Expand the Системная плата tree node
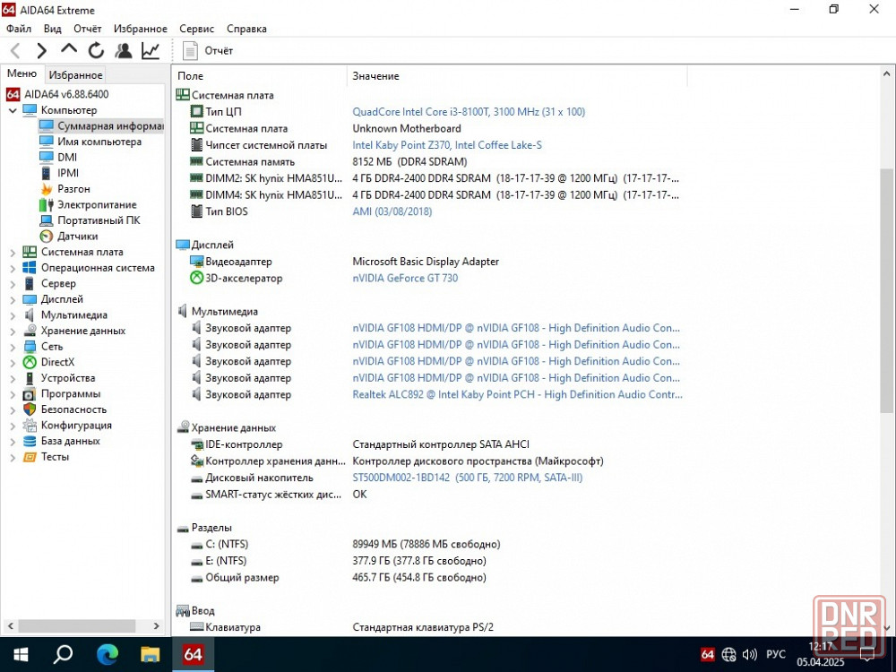This screenshot has height=672, width=896. point(13,252)
